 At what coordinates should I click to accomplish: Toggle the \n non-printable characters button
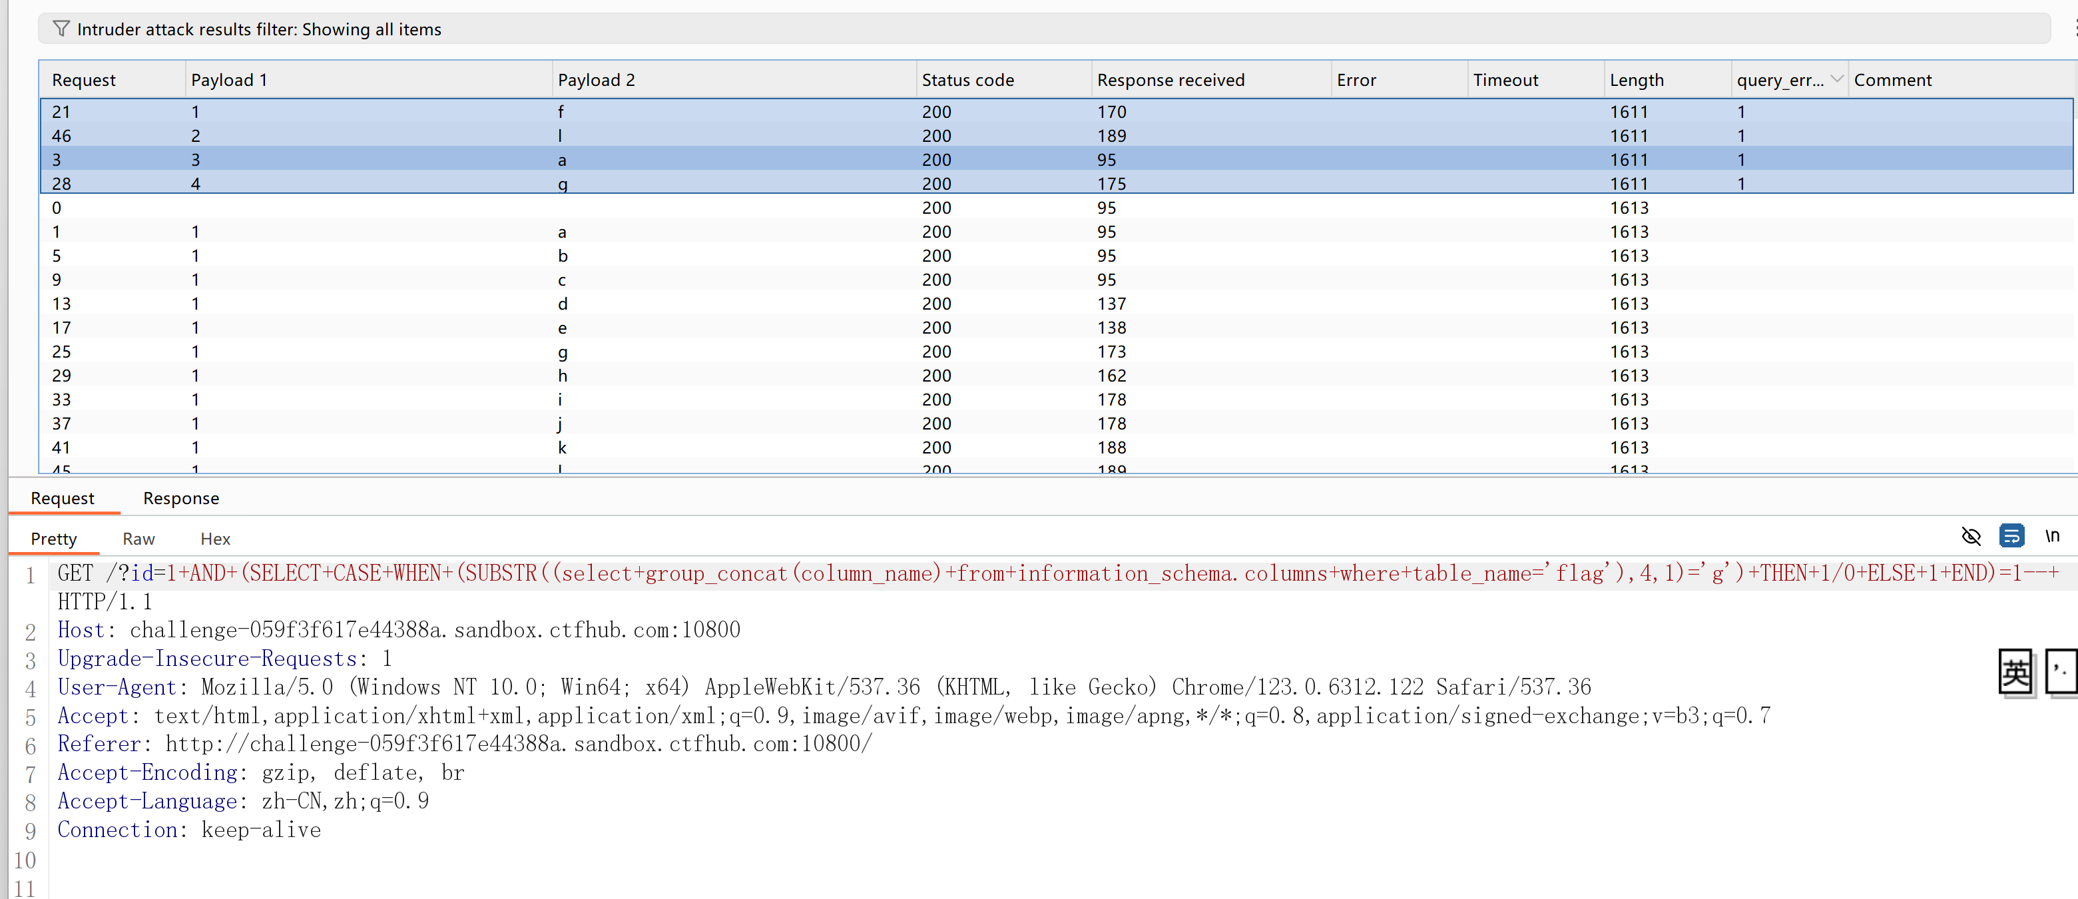2052,536
